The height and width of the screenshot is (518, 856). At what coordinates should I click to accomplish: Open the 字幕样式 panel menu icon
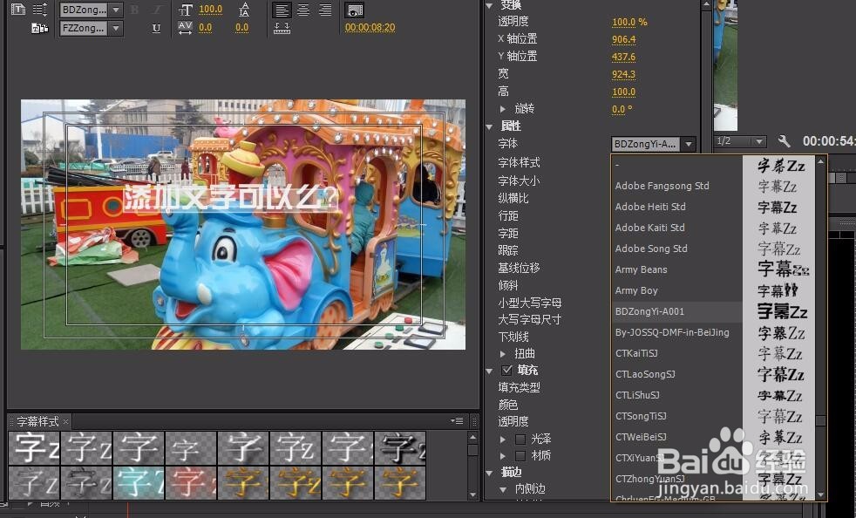(x=457, y=420)
